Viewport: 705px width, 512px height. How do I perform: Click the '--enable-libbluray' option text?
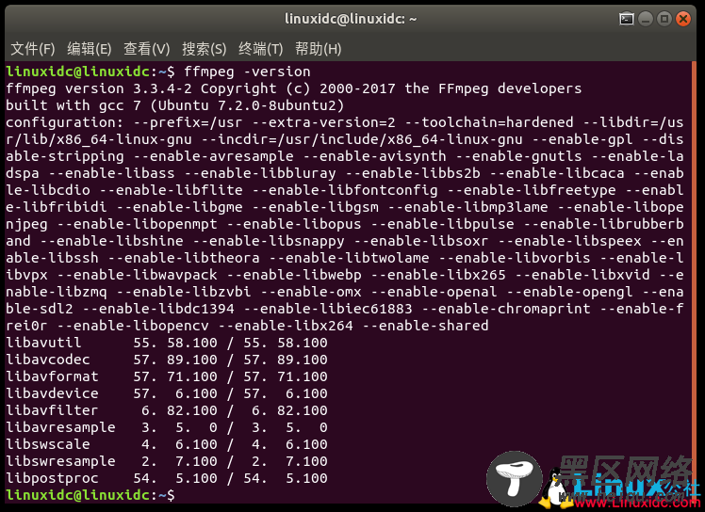(260, 173)
